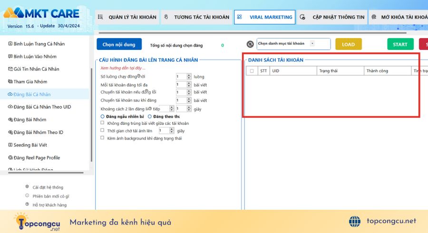Viewport: 428px width, 233px height.
Task: Select the Đăng ngẫu nhiên radio button
Action: click(103, 116)
